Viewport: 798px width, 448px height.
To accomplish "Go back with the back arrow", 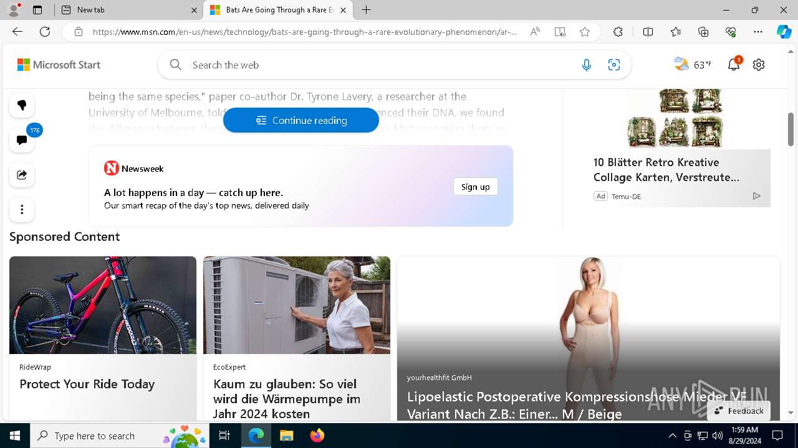I will [17, 32].
